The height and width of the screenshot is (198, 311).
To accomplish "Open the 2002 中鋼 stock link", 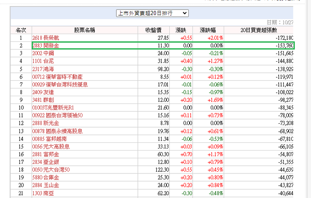I will (x=43, y=53).
